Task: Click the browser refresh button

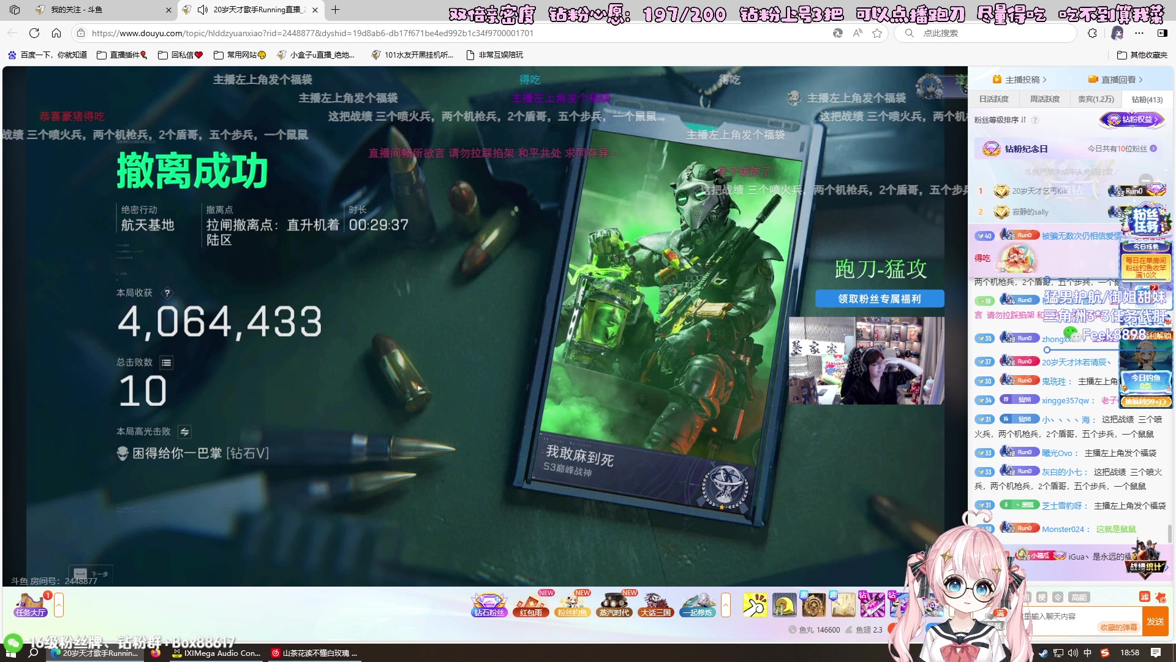Action: [34, 33]
